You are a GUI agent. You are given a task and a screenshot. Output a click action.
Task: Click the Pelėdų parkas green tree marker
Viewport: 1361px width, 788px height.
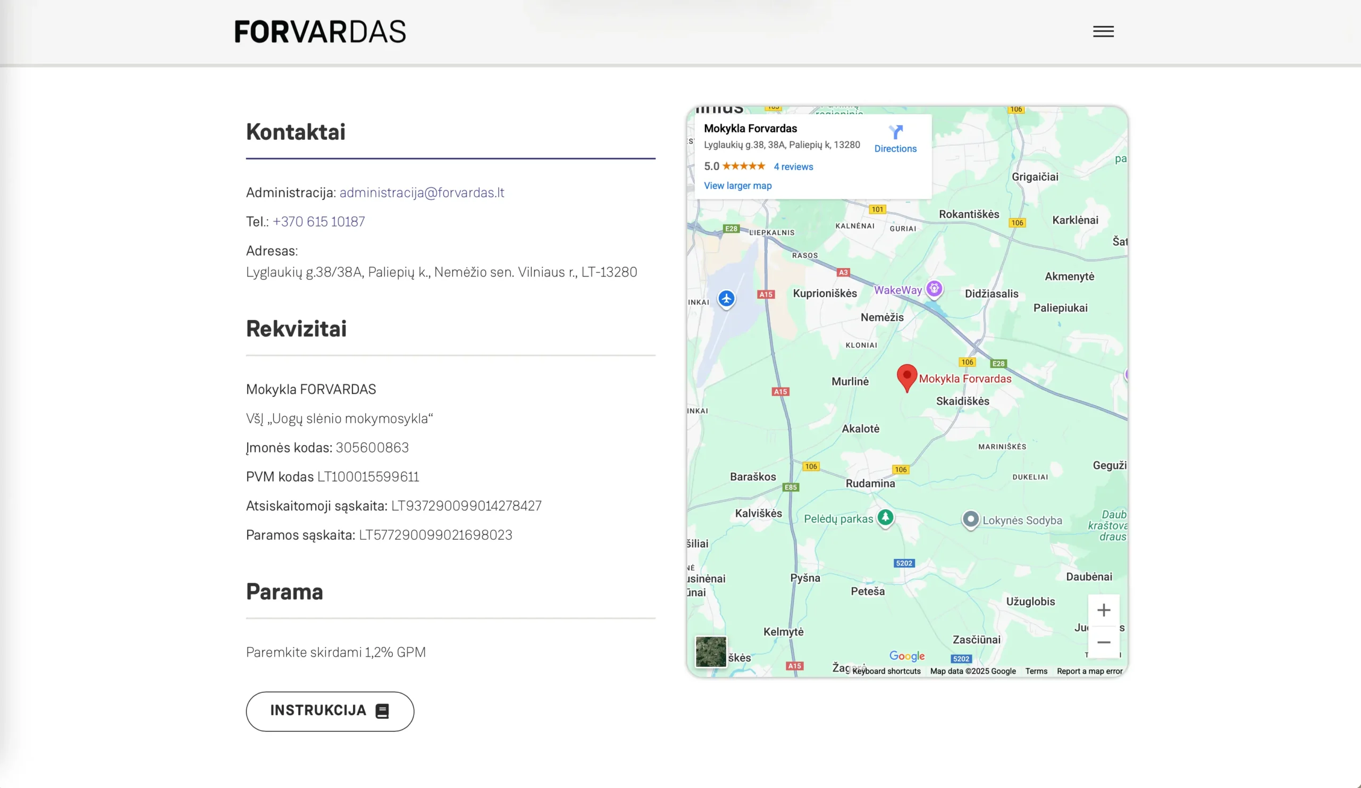885,517
